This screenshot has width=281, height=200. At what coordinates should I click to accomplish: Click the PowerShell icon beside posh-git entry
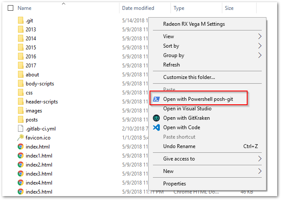click(x=156, y=99)
